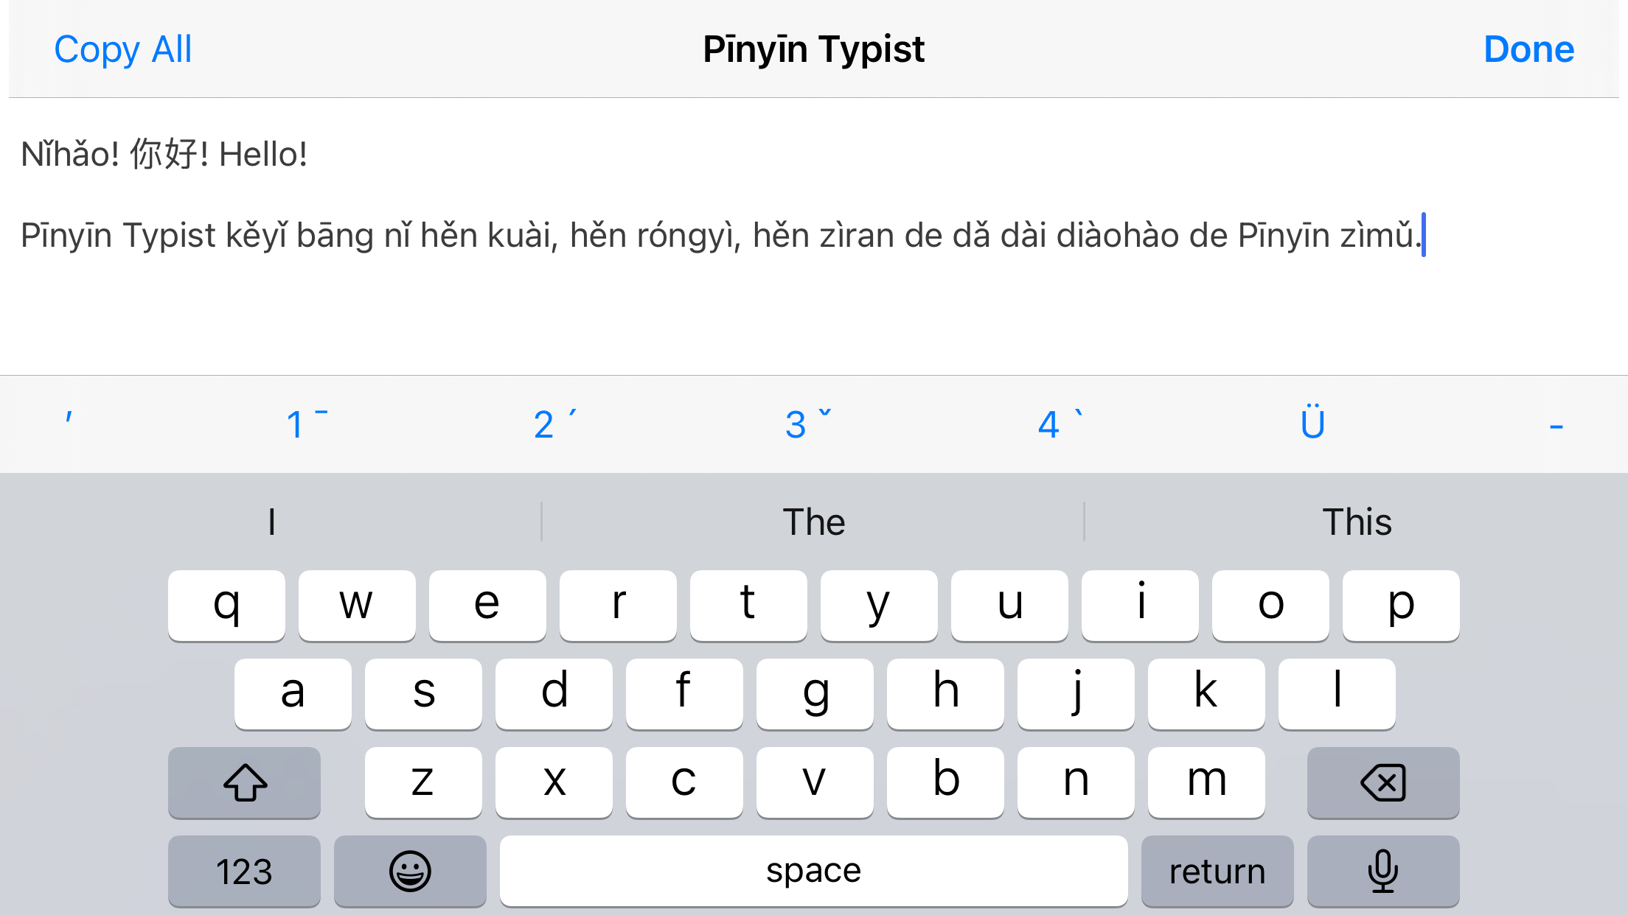Apply third tone caron mark
This screenshot has width=1628, height=915.
808,424
